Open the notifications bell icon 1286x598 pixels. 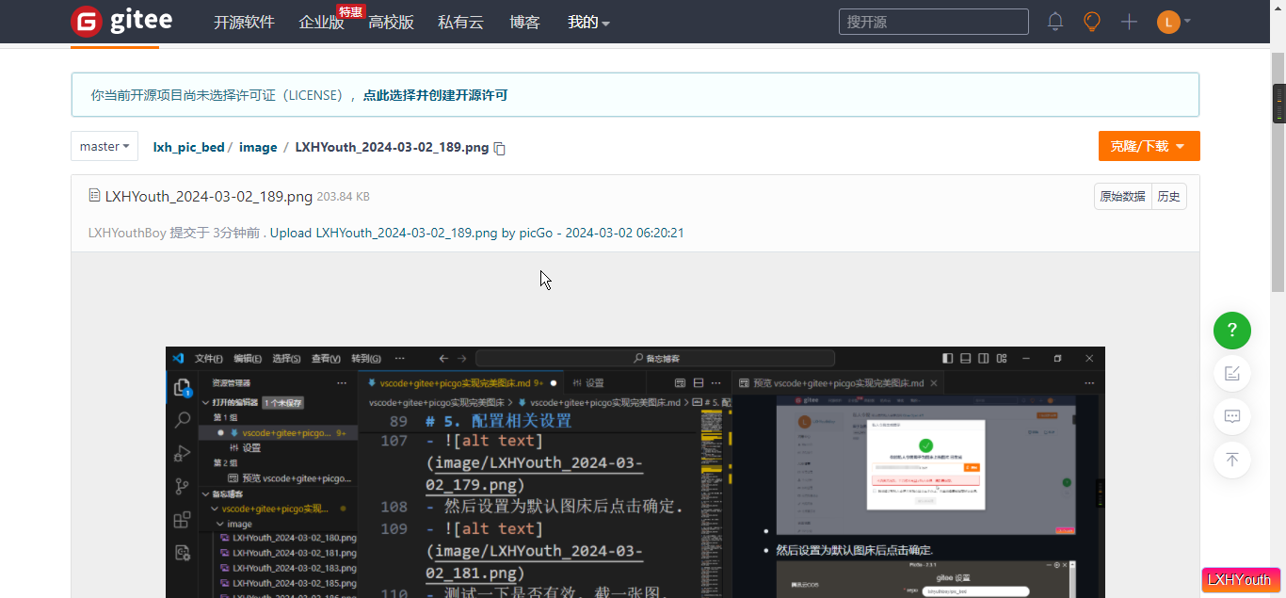pos(1054,21)
